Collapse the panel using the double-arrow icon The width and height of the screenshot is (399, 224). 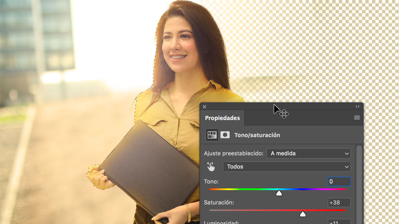coord(357,107)
